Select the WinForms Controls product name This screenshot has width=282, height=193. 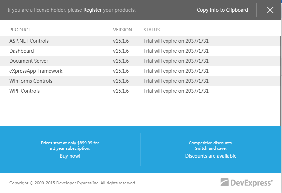[31, 81]
